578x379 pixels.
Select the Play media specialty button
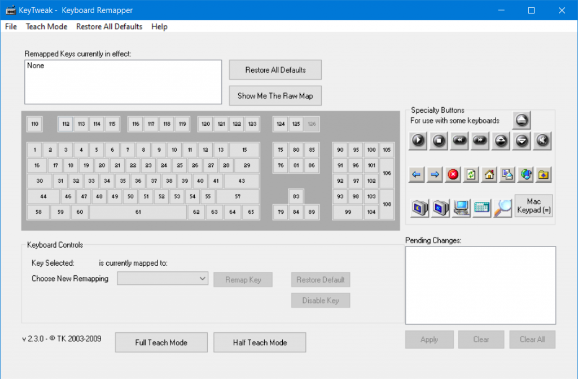click(418, 141)
